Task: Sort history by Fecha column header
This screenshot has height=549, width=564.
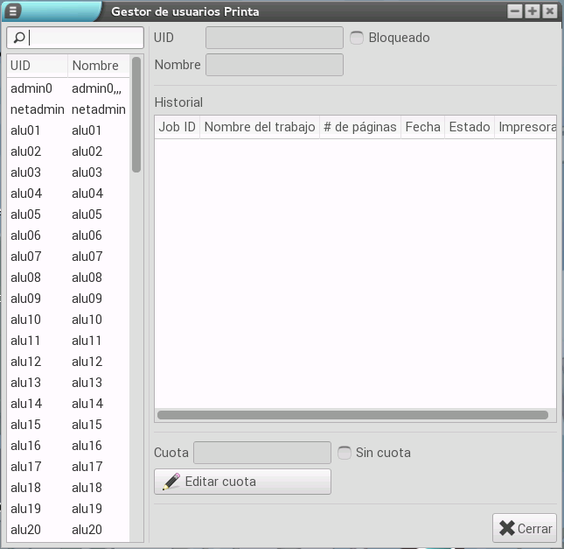Action: point(422,127)
